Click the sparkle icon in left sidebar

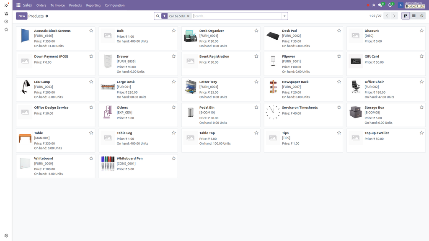coord(6,5)
